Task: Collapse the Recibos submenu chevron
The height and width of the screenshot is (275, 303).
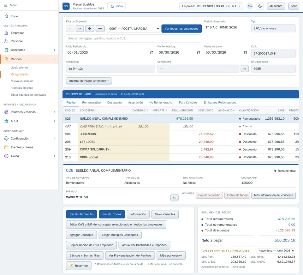Action: [55, 59]
